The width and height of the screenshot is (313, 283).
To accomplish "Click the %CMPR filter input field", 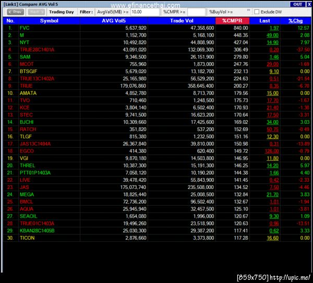I will click(196, 12).
